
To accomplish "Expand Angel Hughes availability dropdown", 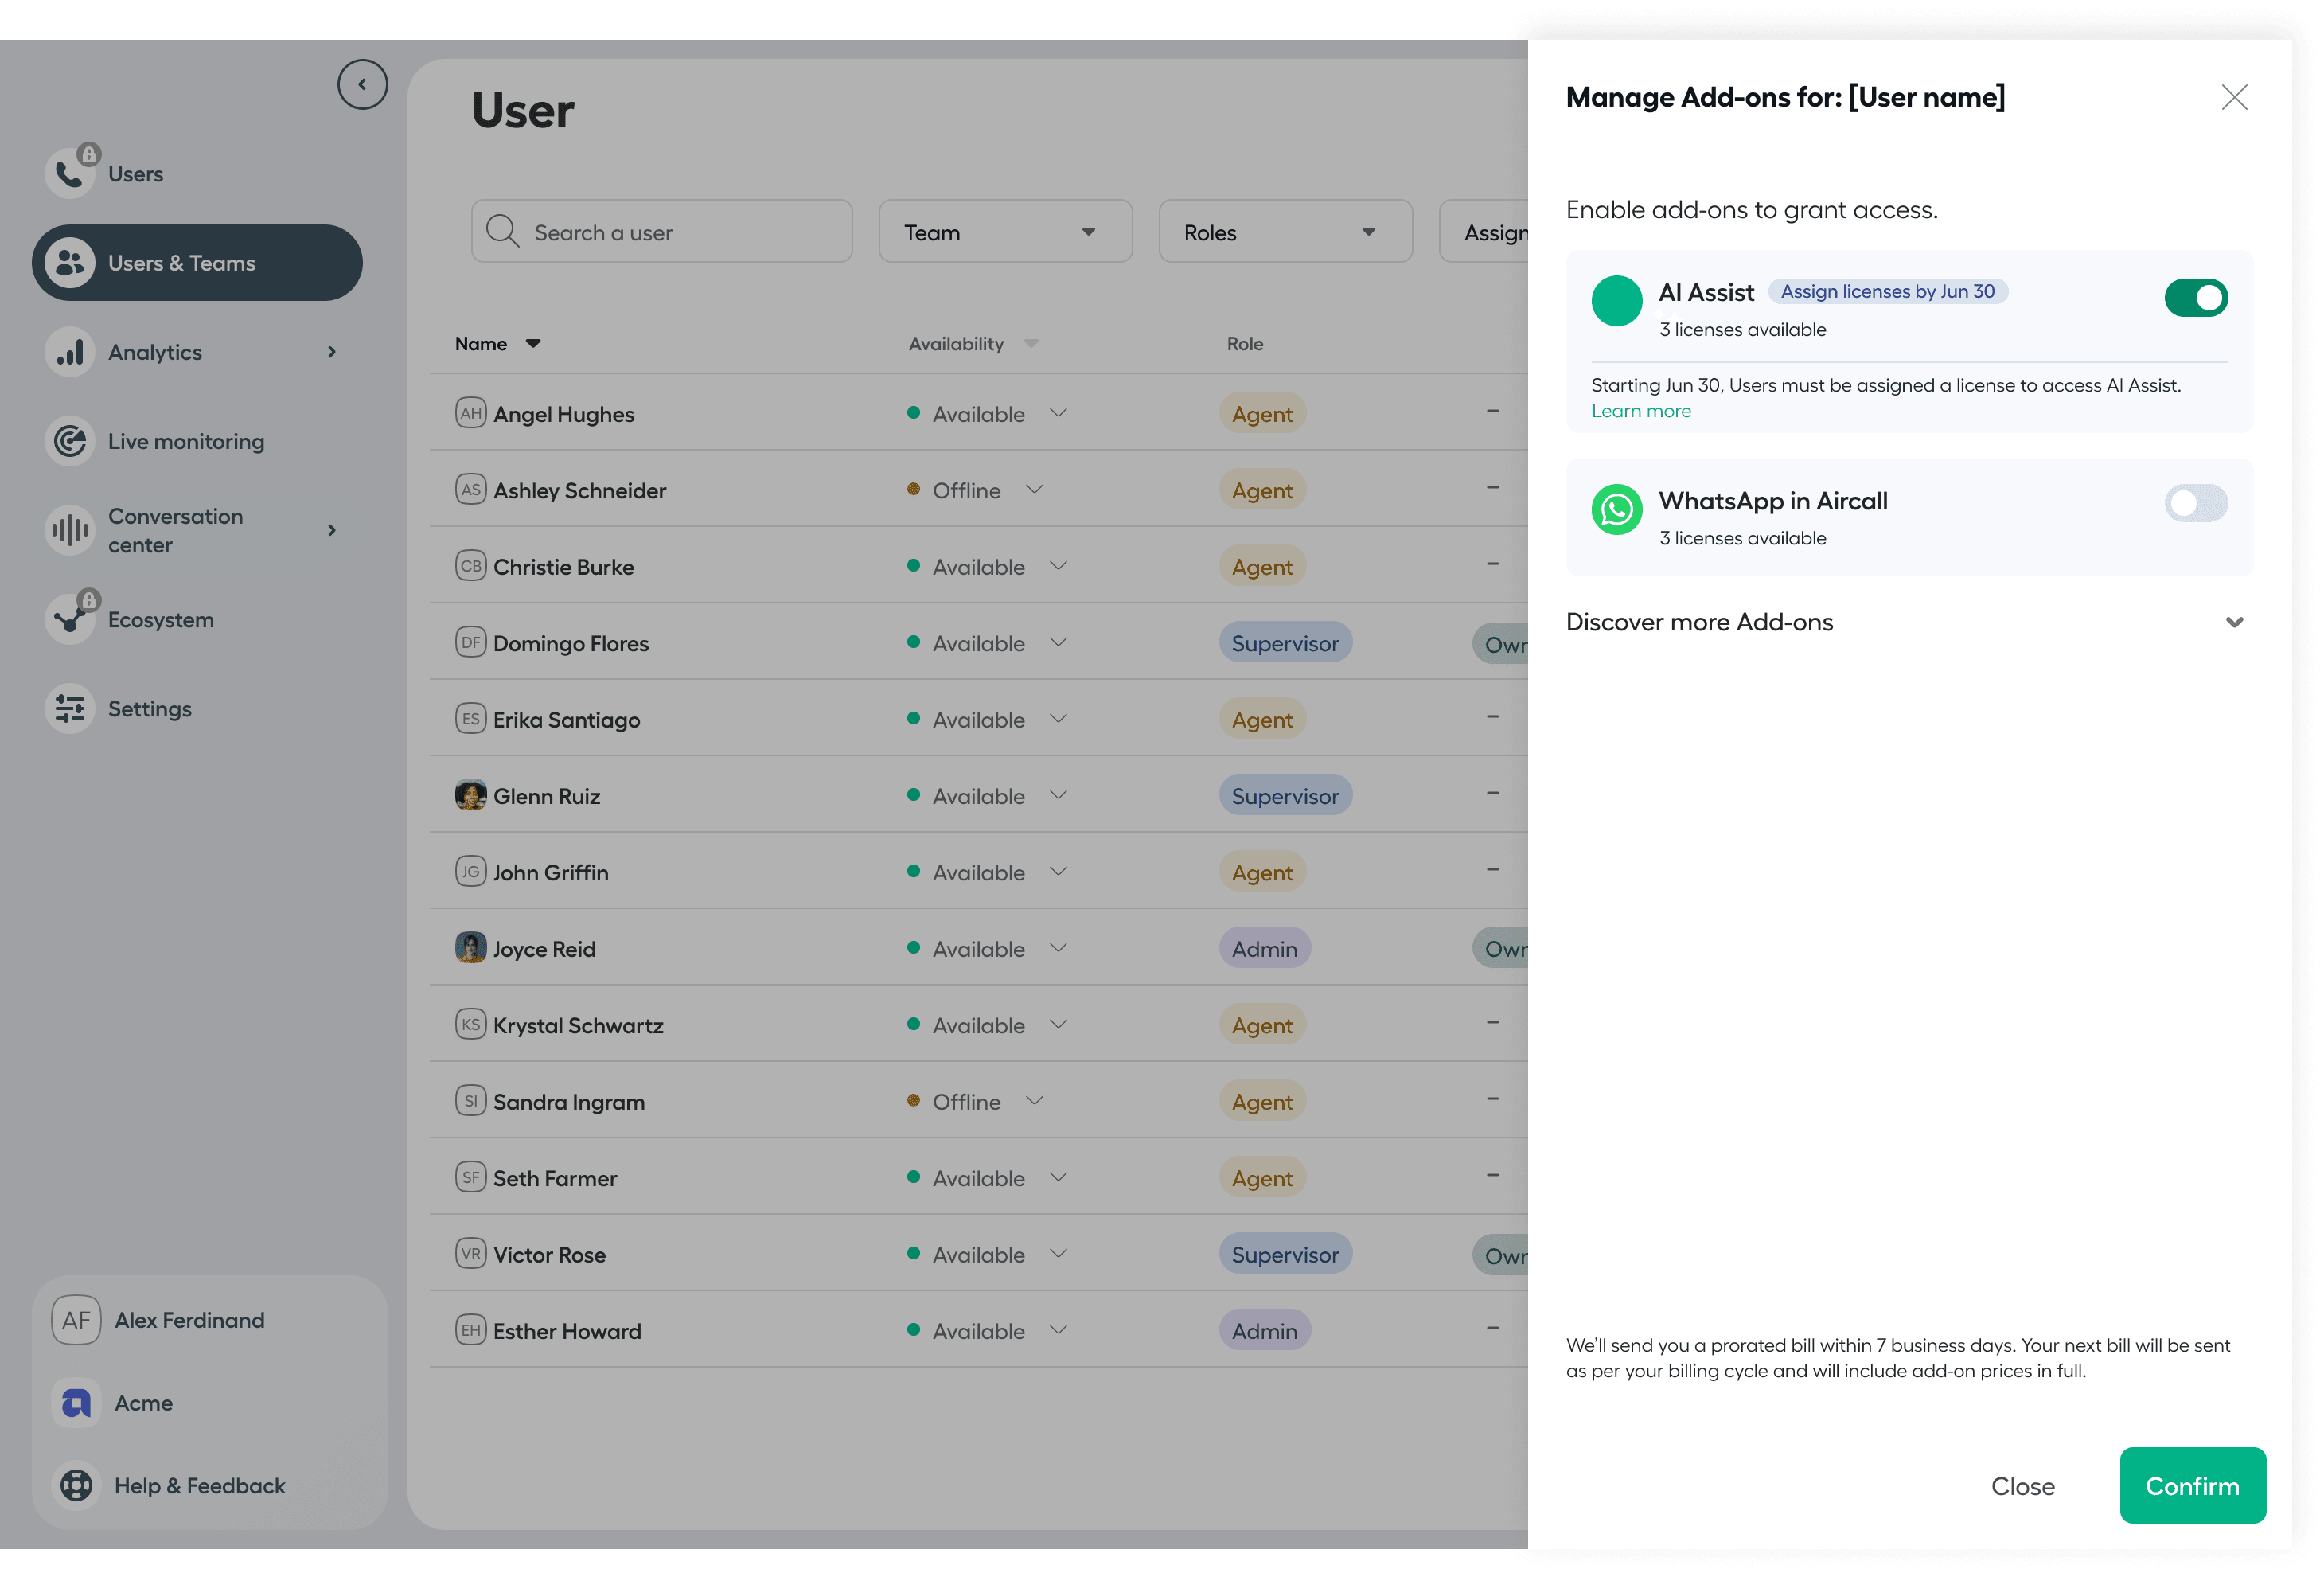I will click(x=1058, y=413).
